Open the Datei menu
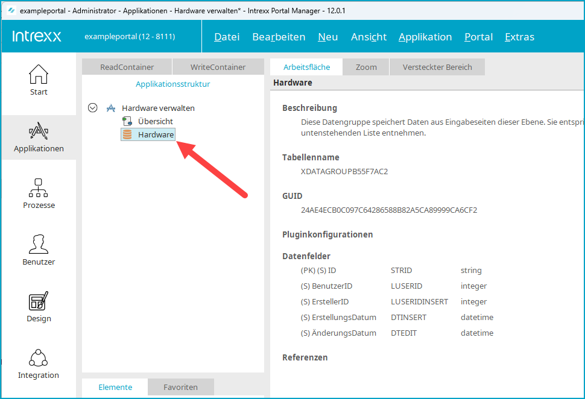Image resolution: width=585 pixels, height=399 pixels. (x=227, y=37)
